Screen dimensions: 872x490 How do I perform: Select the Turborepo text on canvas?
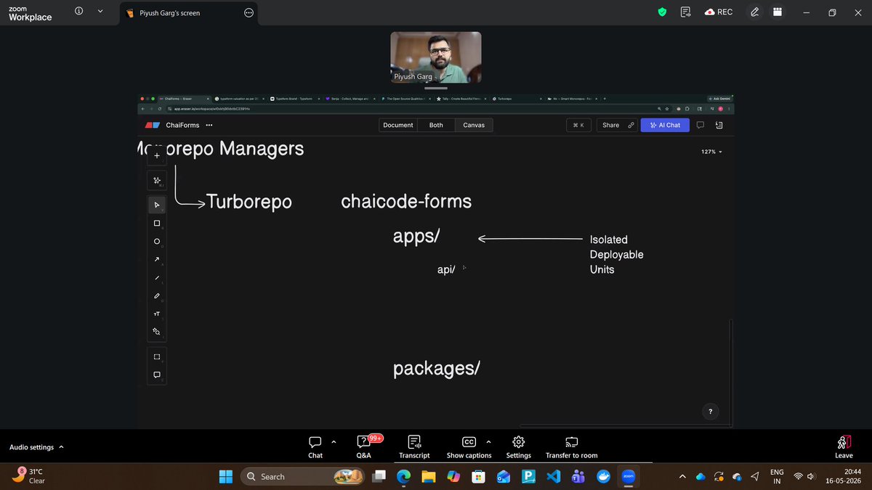click(x=249, y=202)
